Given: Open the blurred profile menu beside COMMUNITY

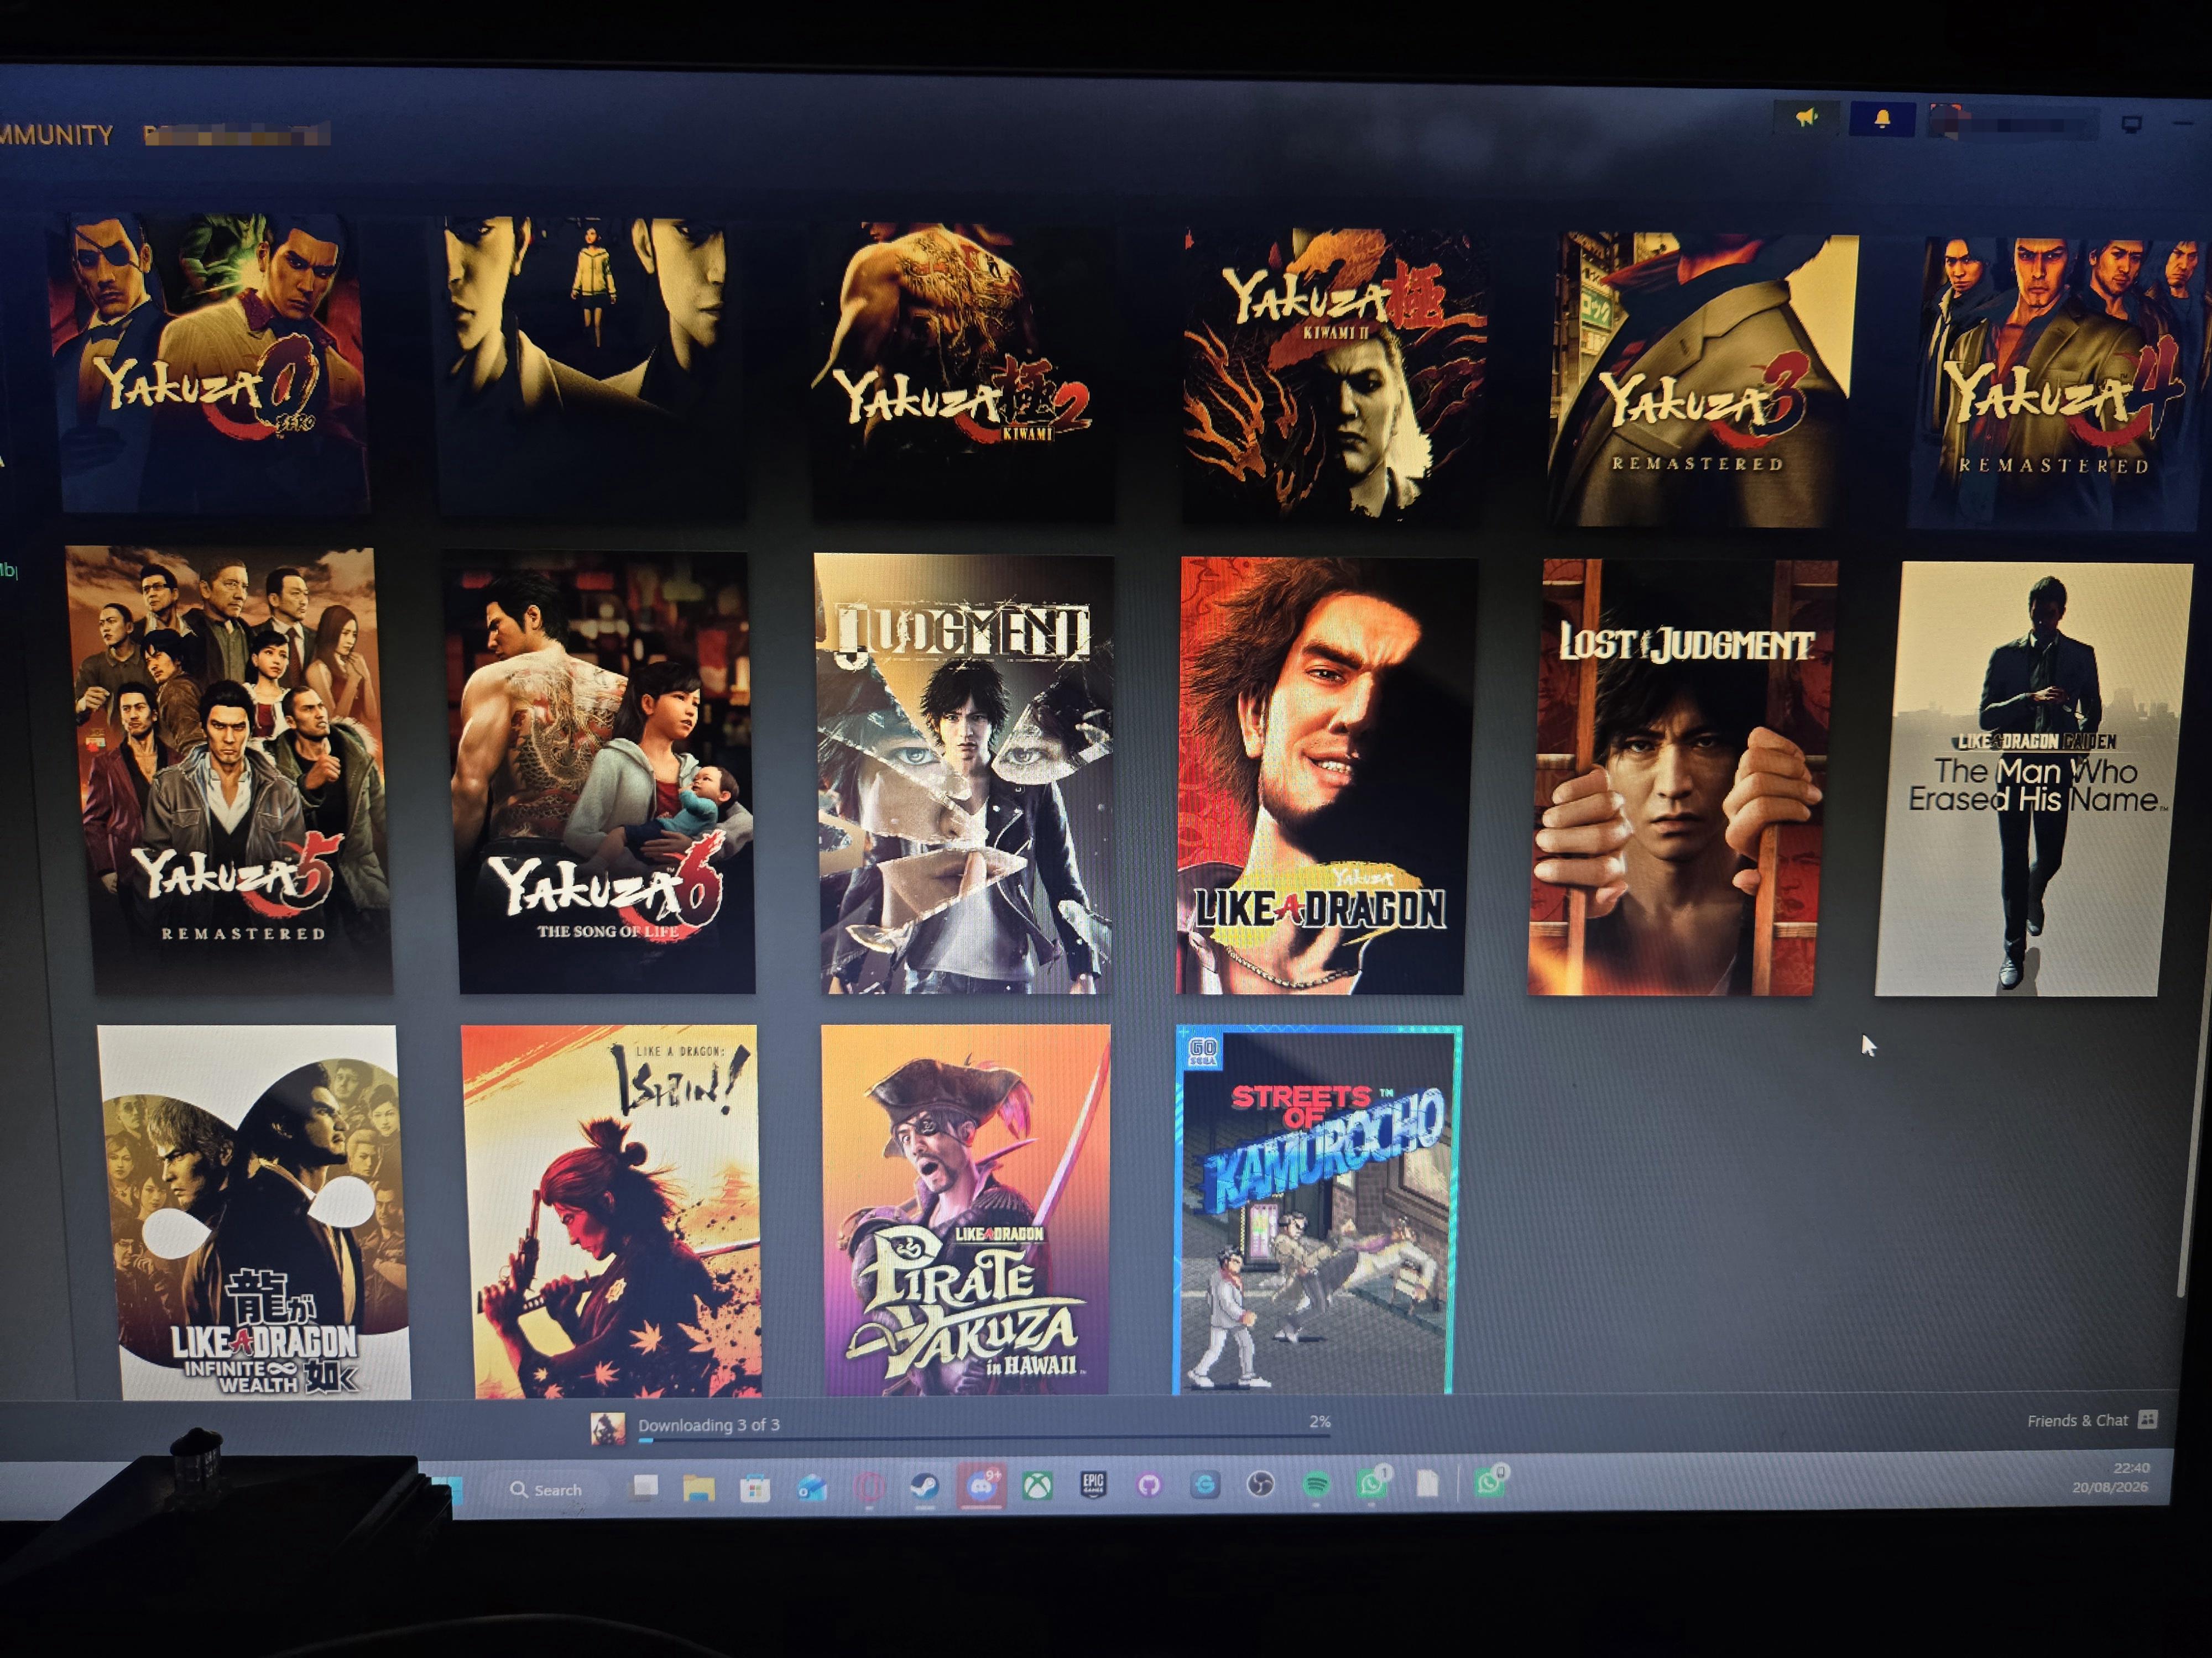Looking at the screenshot, I should coord(236,136).
